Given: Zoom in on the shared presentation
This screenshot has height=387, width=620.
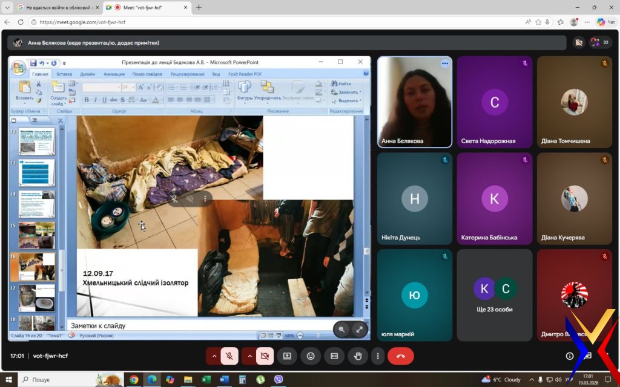Looking at the screenshot, I should pyautogui.click(x=341, y=330).
